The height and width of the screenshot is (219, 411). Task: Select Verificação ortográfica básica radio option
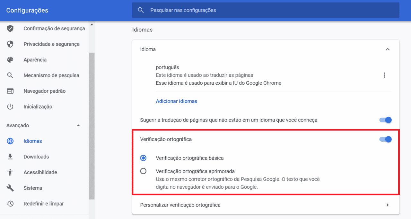144,158
